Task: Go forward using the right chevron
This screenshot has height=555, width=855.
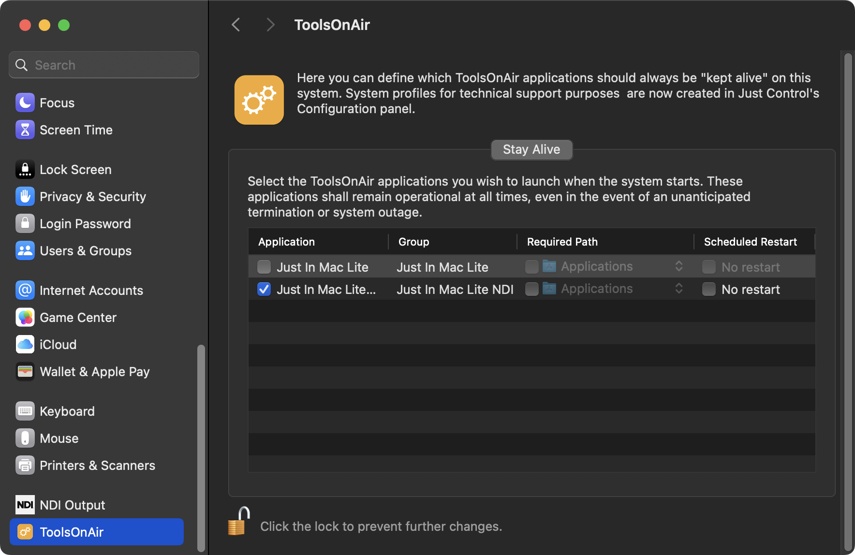Action: click(270, 25)
